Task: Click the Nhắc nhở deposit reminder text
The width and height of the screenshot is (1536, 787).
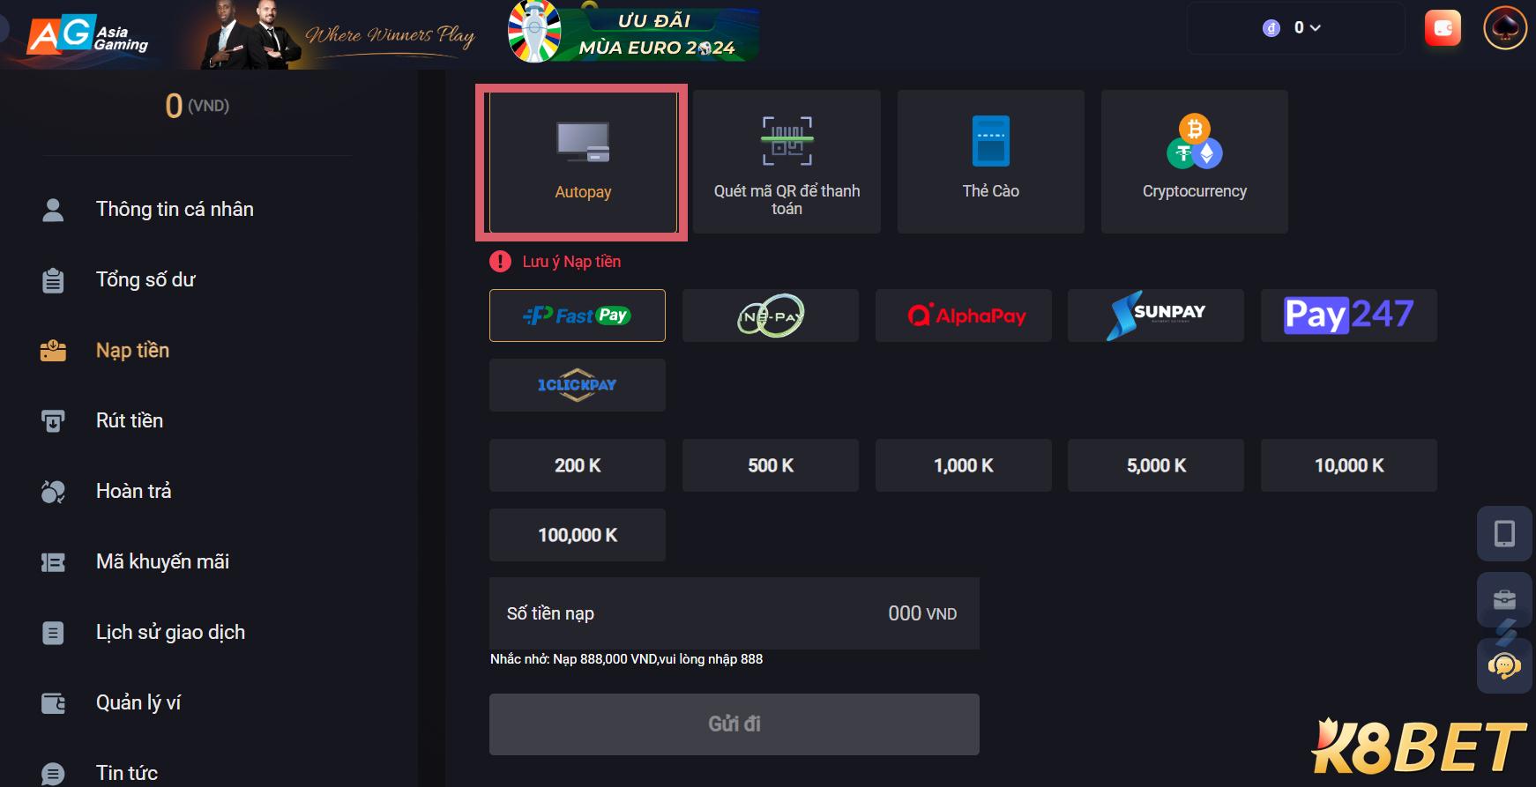Action: (x=626, y=659)
